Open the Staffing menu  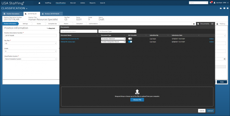[48, 3]
